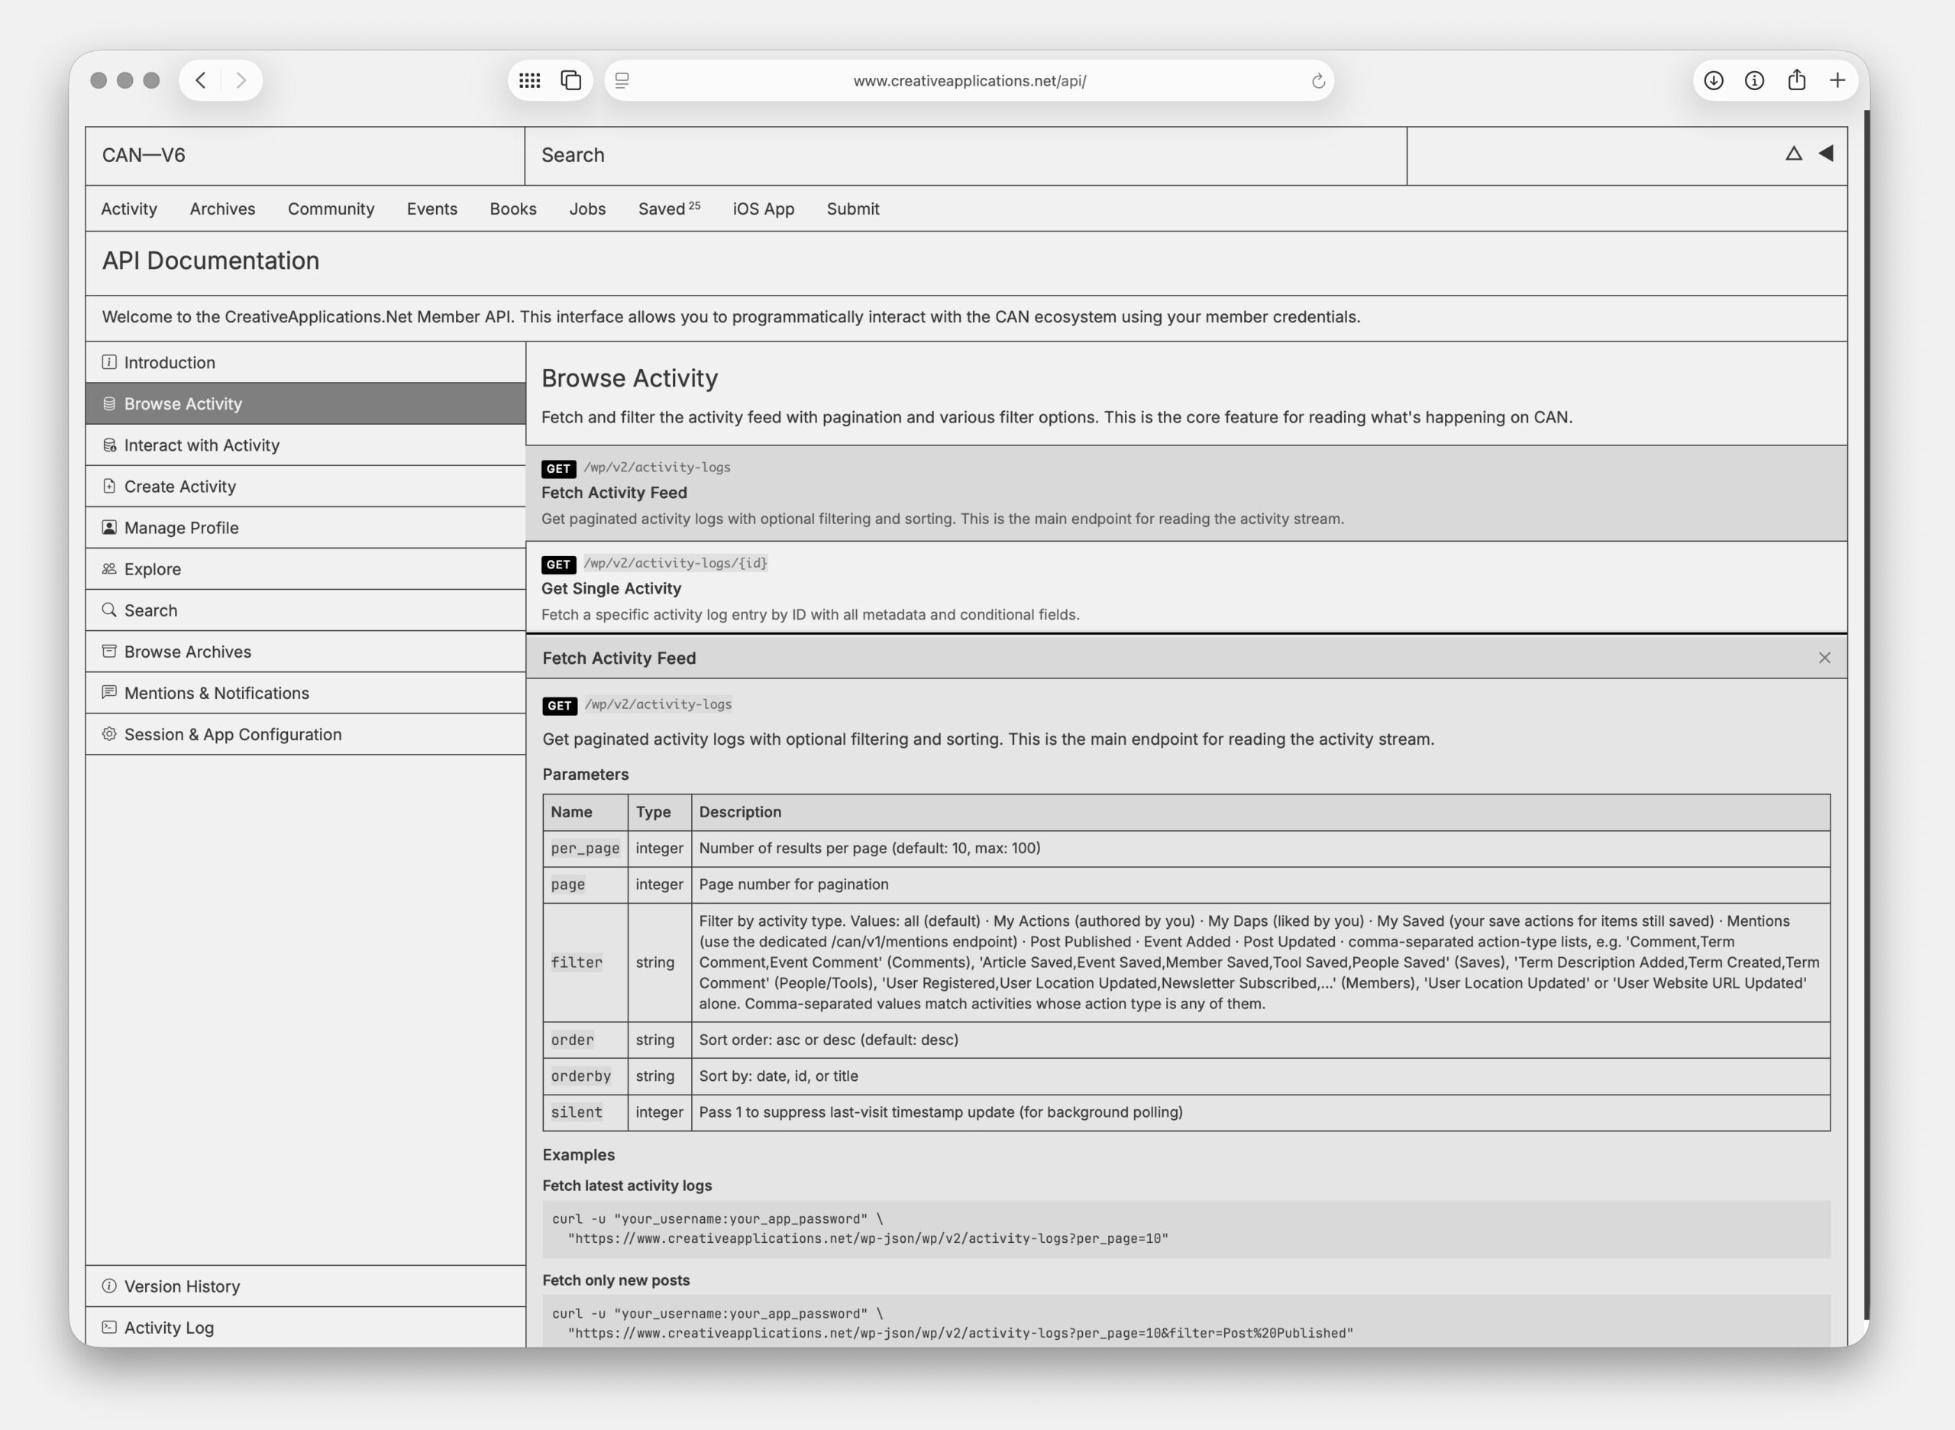
Task: Click the Interact with Activity icon
Action: click(109, 445)
